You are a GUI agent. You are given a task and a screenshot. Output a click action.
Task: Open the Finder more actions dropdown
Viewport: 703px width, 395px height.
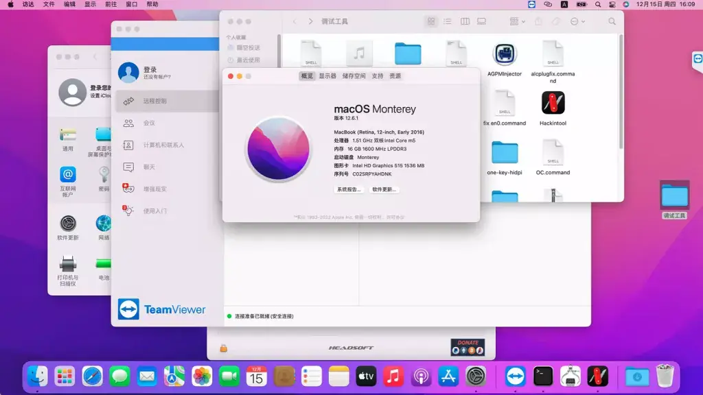[x=577, y=21]
